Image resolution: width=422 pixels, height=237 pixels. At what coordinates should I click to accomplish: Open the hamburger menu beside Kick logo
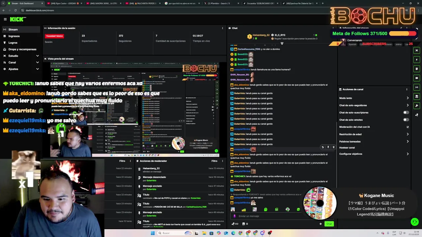click(x=5, y=19)
